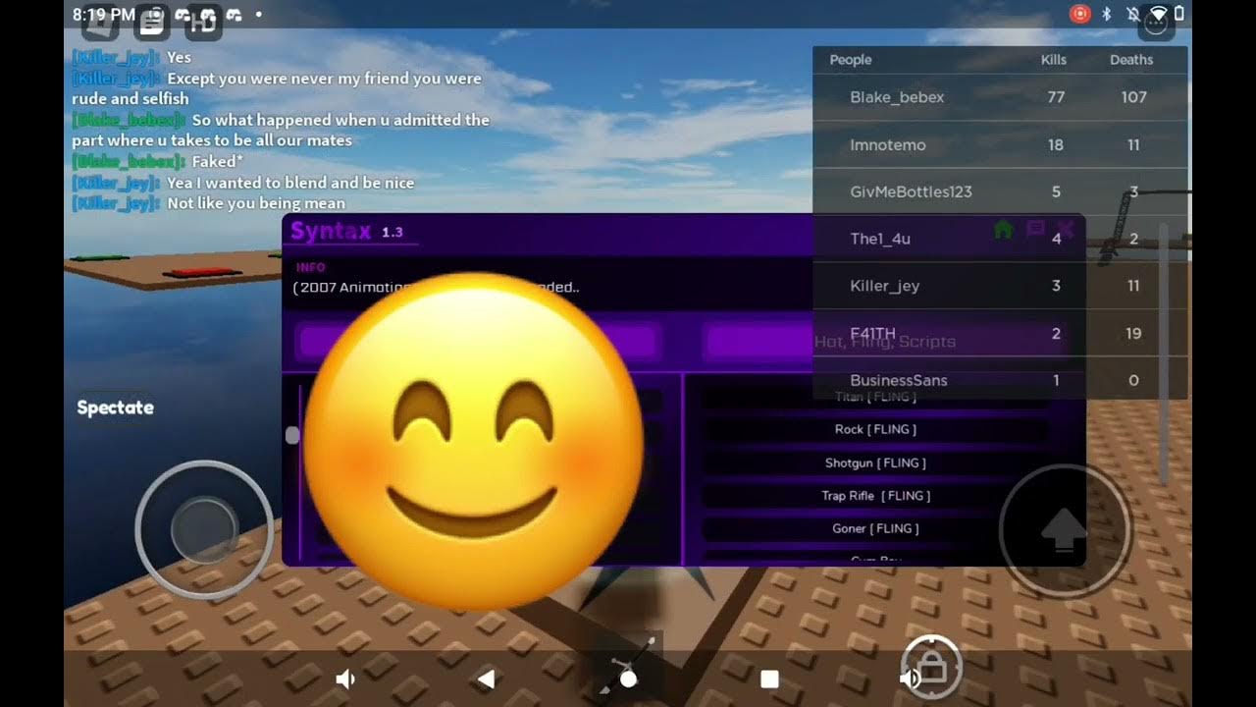Click Blake_bebex kills value 77
The width and height of the screenshot is (1256, 707).
click(1056, 97)
